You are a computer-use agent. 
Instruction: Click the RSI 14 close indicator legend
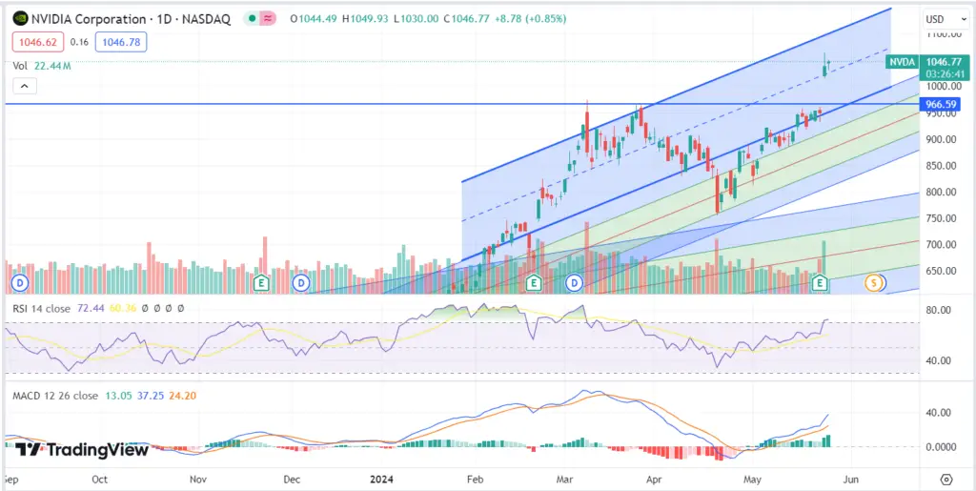coord(40,308)
